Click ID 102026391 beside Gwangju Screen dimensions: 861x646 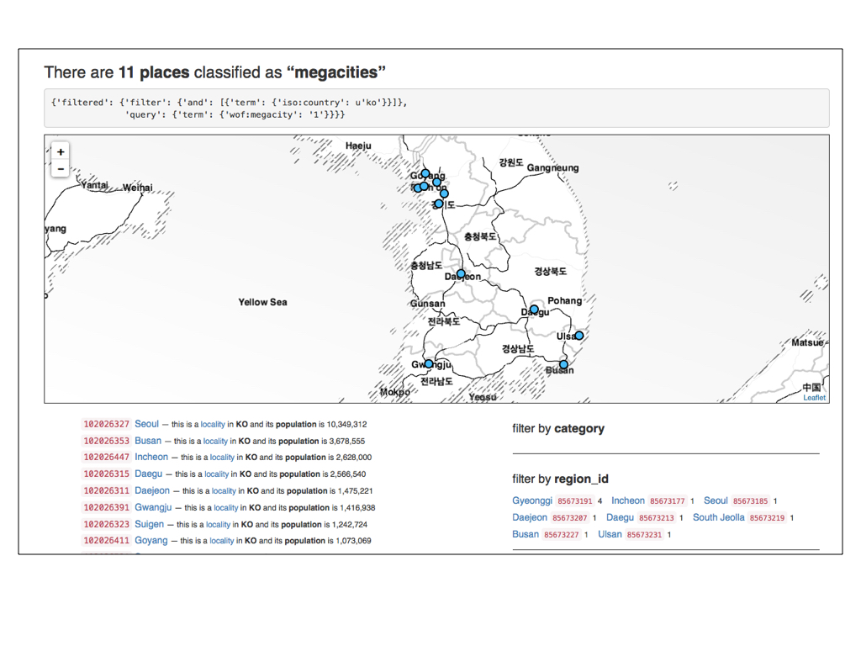106,507
